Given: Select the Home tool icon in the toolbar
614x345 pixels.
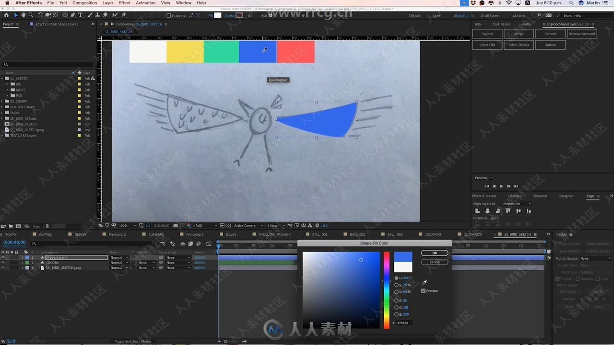Looking at the screenshot, I should click(x=6, y=15).
